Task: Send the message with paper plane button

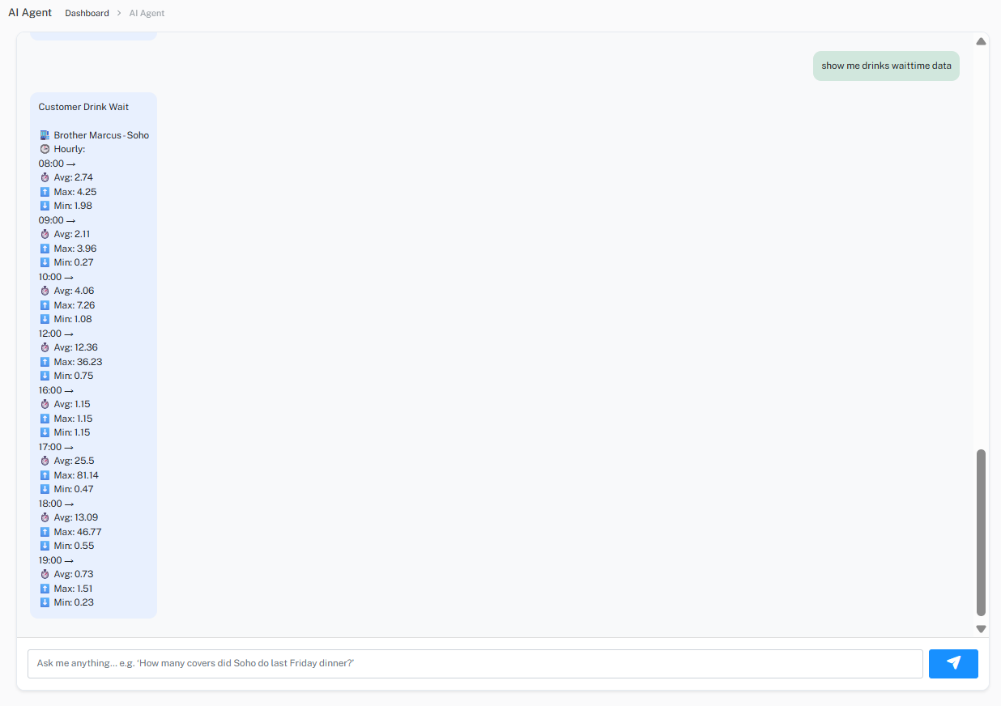Action: coord(953,663)
